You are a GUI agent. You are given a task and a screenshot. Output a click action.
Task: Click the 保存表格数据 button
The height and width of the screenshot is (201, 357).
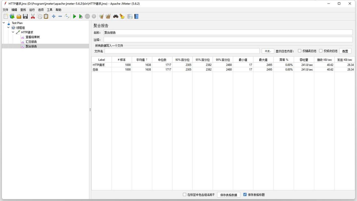click(x=229, y=195)
